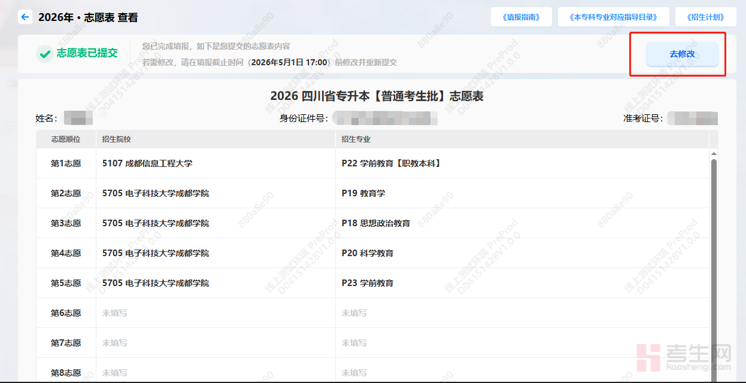Image resolution: width=746 pixels, height=383 pixels.
Task: Select the 第1志愿 row label
Action: point(66,163)
